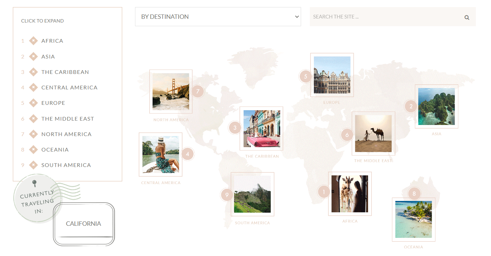Click the diamond icon beside The Caribbean
The image size is (491, 256).
click(x=33, y=72)
